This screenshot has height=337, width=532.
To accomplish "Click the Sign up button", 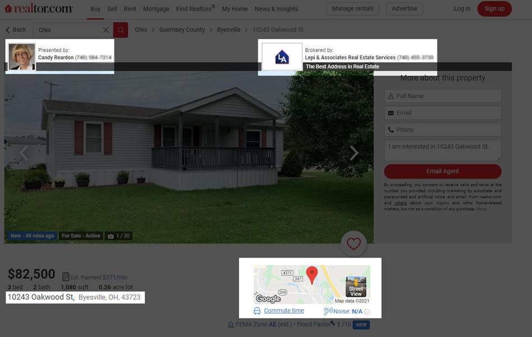I will [x=494, y=8].
